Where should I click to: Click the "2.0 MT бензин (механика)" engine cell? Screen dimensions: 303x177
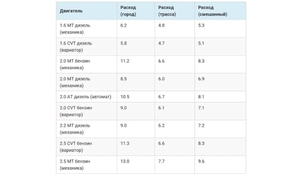pyautogui.click(x=75, y=64)
